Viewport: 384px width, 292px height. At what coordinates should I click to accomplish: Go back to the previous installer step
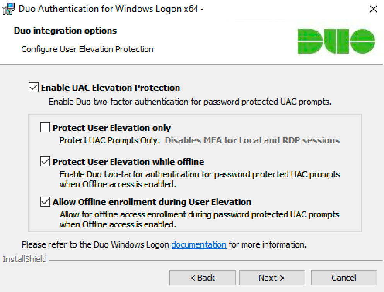click(x=202, y=277)
